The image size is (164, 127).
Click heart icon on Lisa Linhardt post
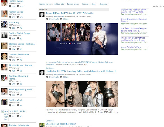click(61, 77)
